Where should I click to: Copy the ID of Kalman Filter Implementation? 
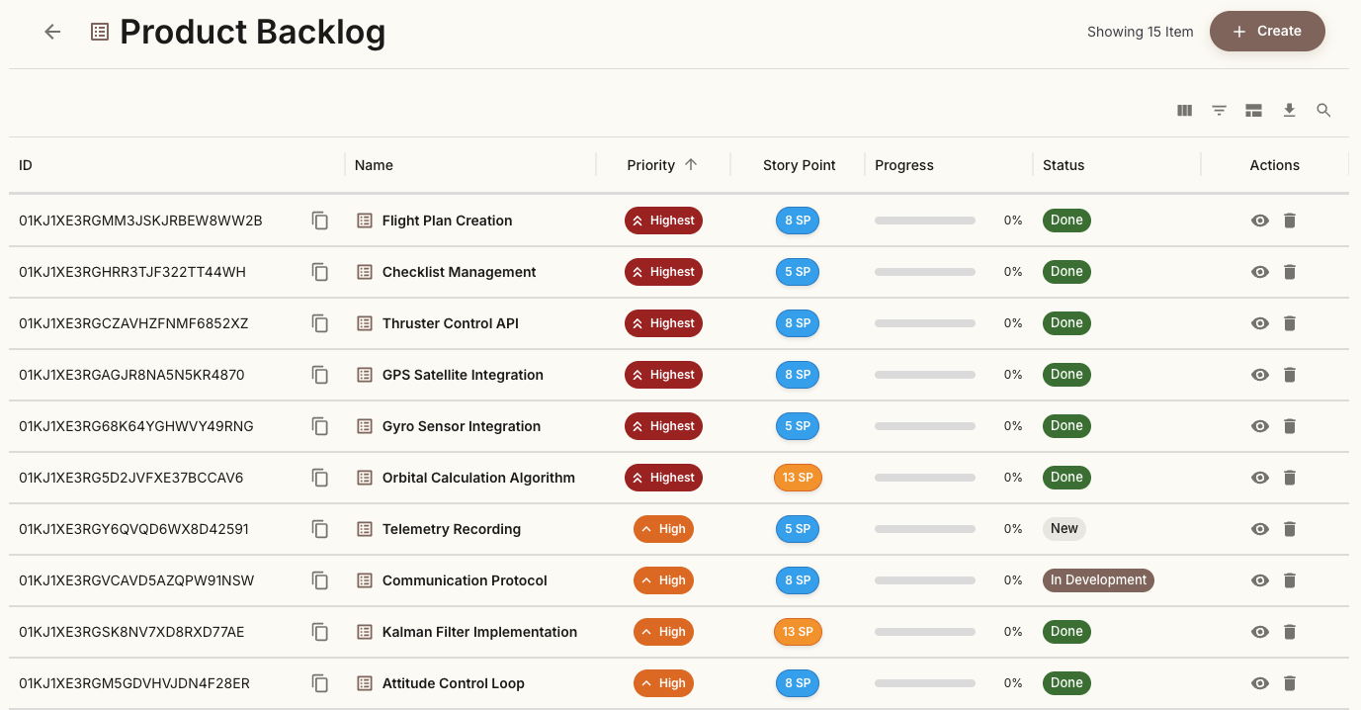point(320,632)
